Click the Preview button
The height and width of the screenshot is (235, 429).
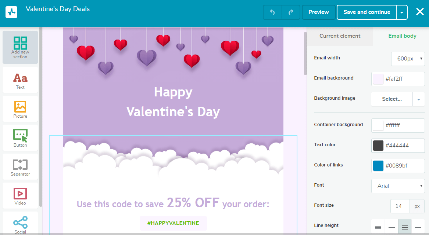(318, 12)
